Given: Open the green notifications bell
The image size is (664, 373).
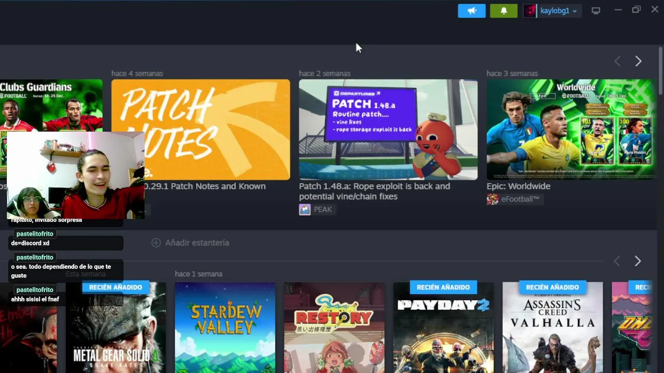Looking at the screenshot, I should (504, 11).
